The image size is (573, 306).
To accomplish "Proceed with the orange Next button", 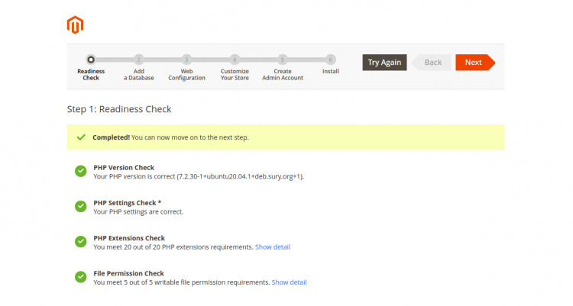I will pyautogui.click(x=474, y=63).
